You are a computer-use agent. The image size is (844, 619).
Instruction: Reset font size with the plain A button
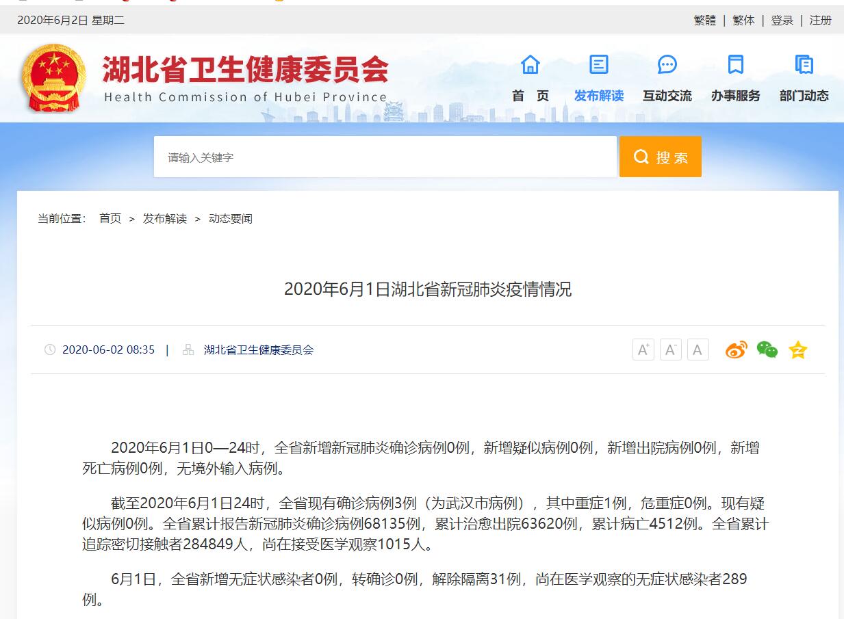click(698, 350)
